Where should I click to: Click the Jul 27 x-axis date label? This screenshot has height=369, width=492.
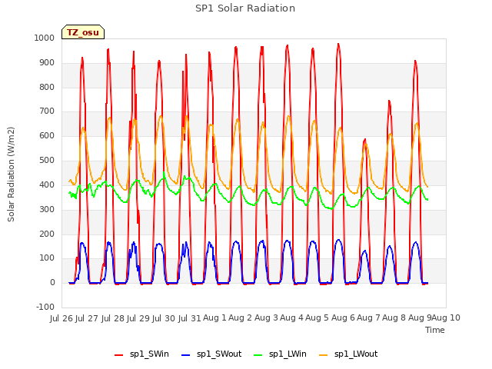pos(87,318)
